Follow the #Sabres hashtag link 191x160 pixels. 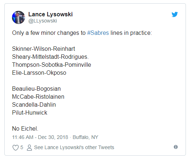point(98,33)
